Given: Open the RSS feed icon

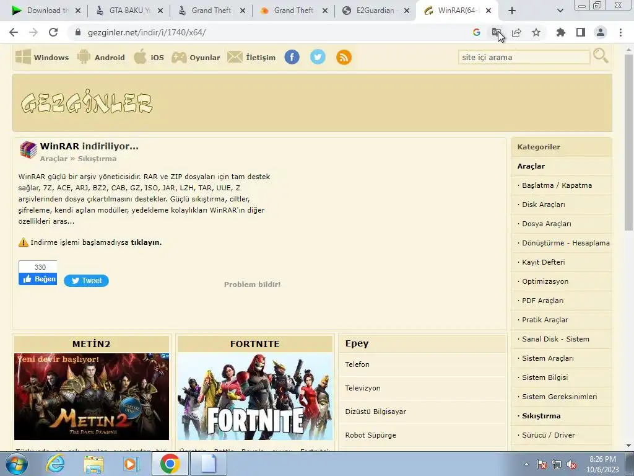Looking at the screenshot, I should pos(344,57).
